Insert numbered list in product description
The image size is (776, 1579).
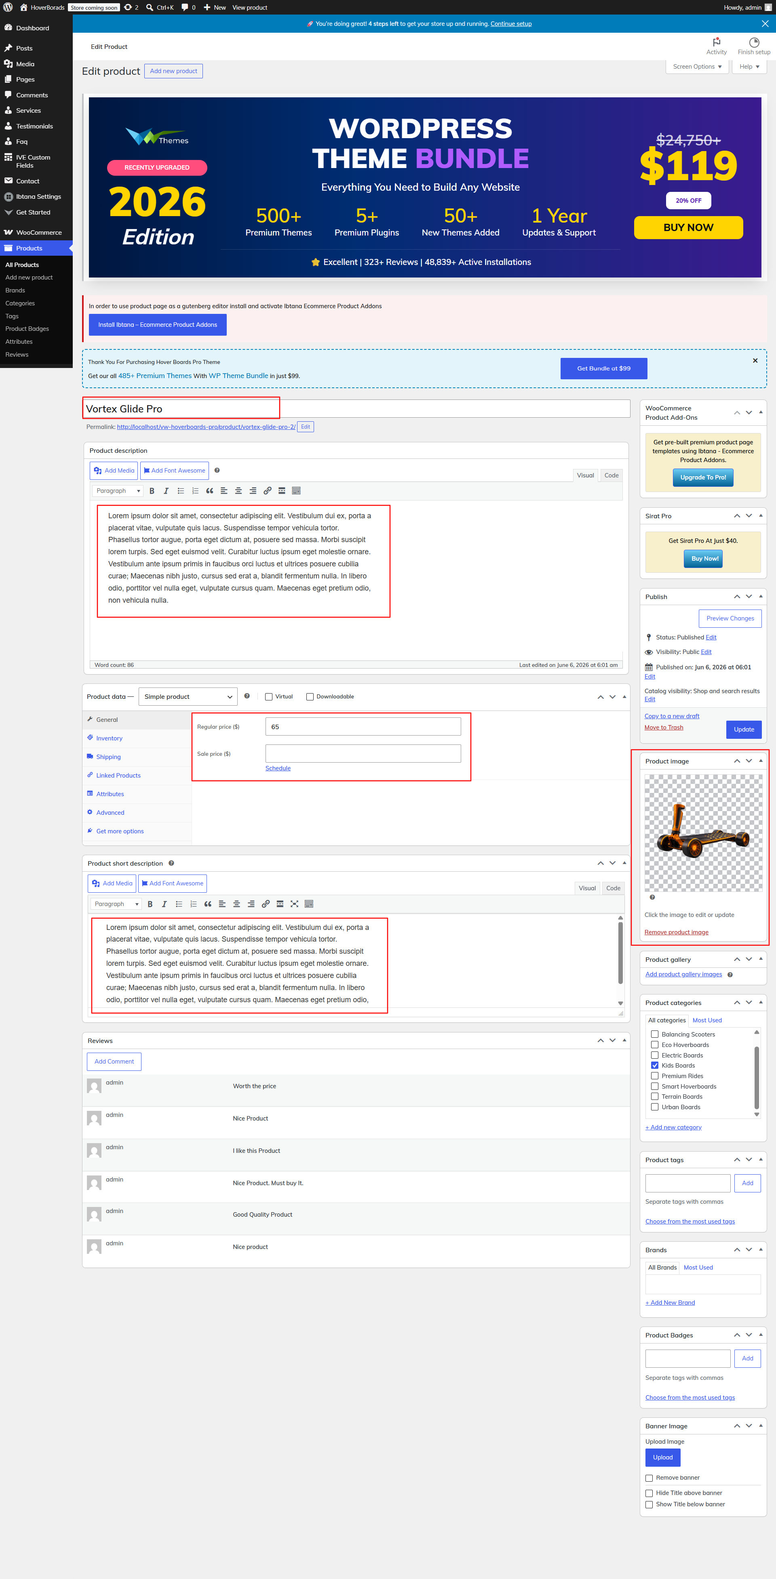pyautogui.click(x=195, y=491)
